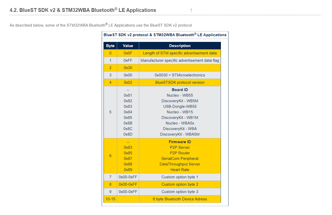This screenshot has height=215, width=332.
Task: Click the section heading 4.2 title
Action: (x=83, y=10)
